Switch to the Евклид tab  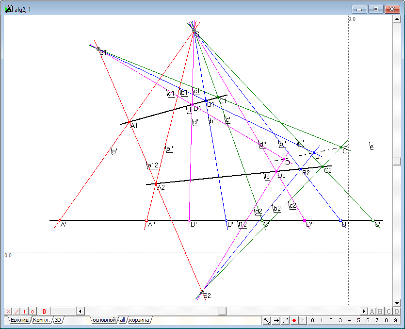click(19, 320)
